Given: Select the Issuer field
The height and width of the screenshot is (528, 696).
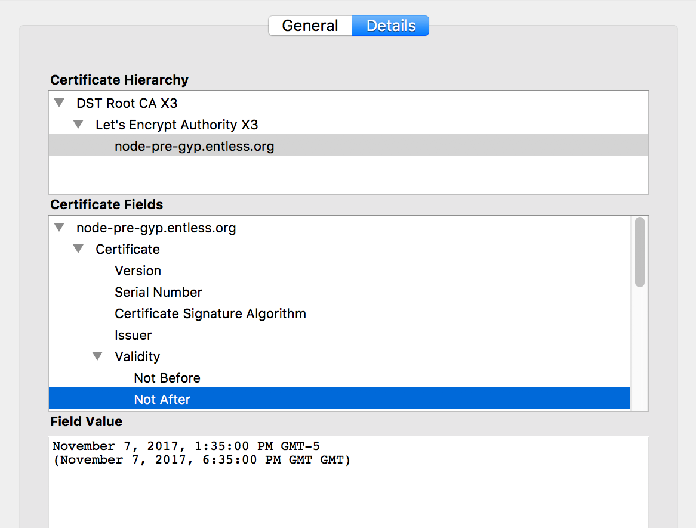Looking at the screenshot, I should 340,335.
